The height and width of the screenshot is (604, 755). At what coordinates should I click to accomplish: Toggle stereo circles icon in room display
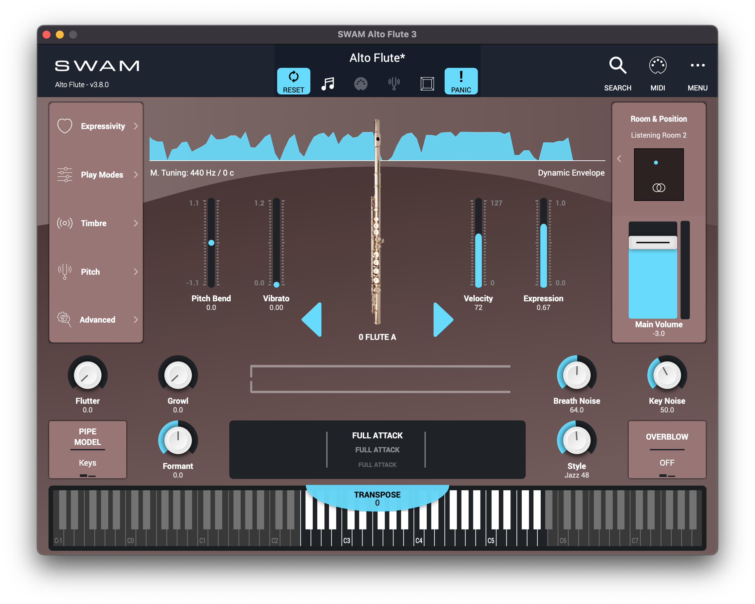click(658, 188)
